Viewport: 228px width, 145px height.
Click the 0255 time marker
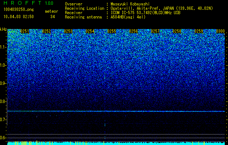click(x=112, y=31)
